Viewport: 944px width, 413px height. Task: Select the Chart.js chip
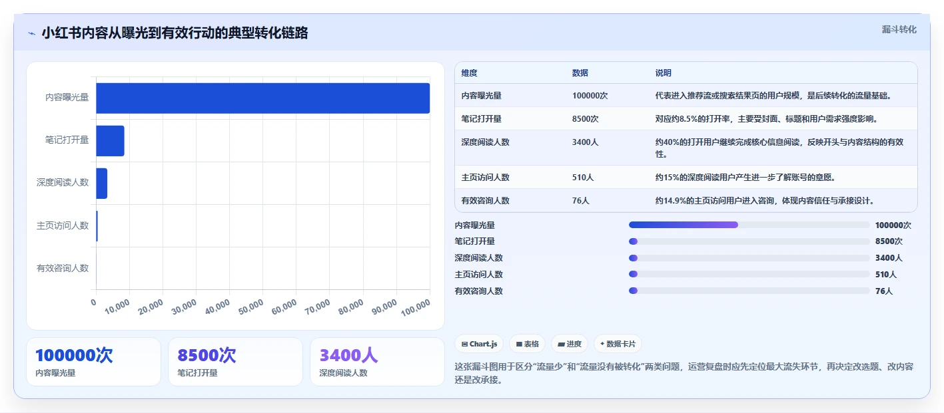pos(479,344)
